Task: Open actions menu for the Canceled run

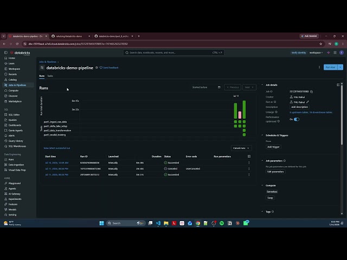Action: coord(249,168)
